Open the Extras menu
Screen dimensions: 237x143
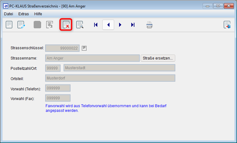23,14
